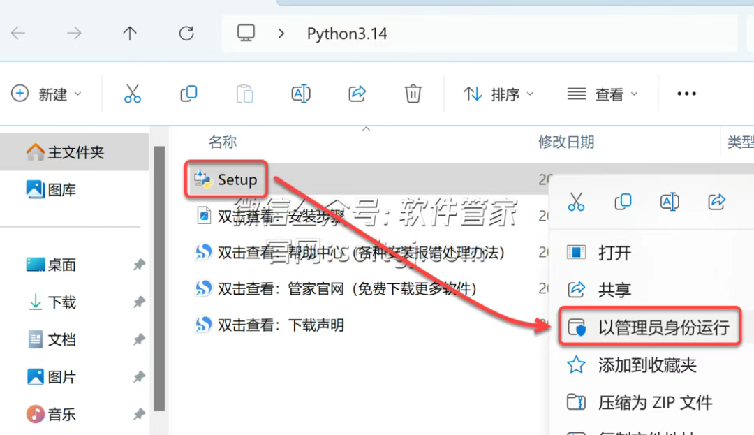
Task: Select the 管家官网 file row
Action: point(336,288)
